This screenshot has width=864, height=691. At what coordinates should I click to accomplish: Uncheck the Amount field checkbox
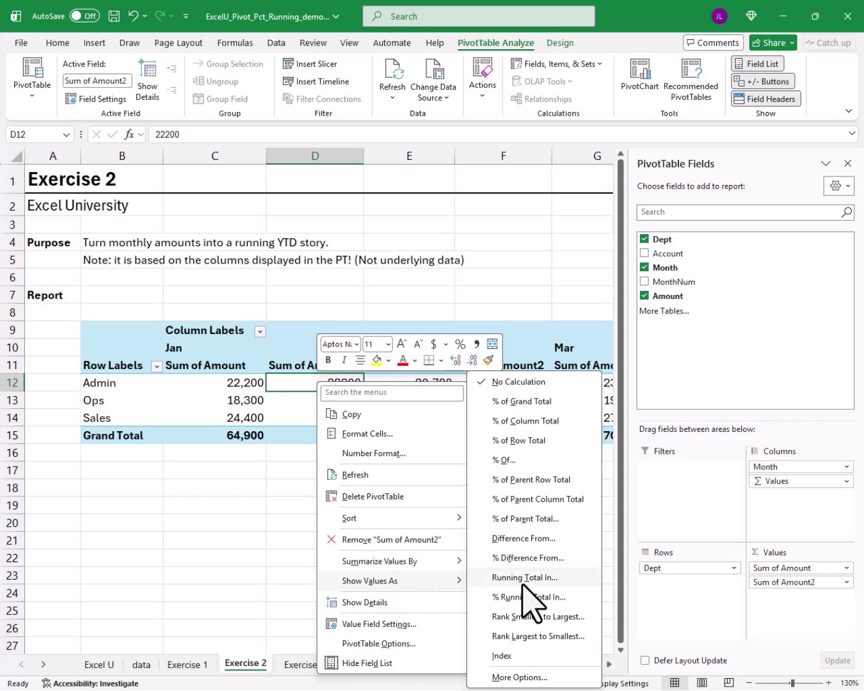pos(644,295)
